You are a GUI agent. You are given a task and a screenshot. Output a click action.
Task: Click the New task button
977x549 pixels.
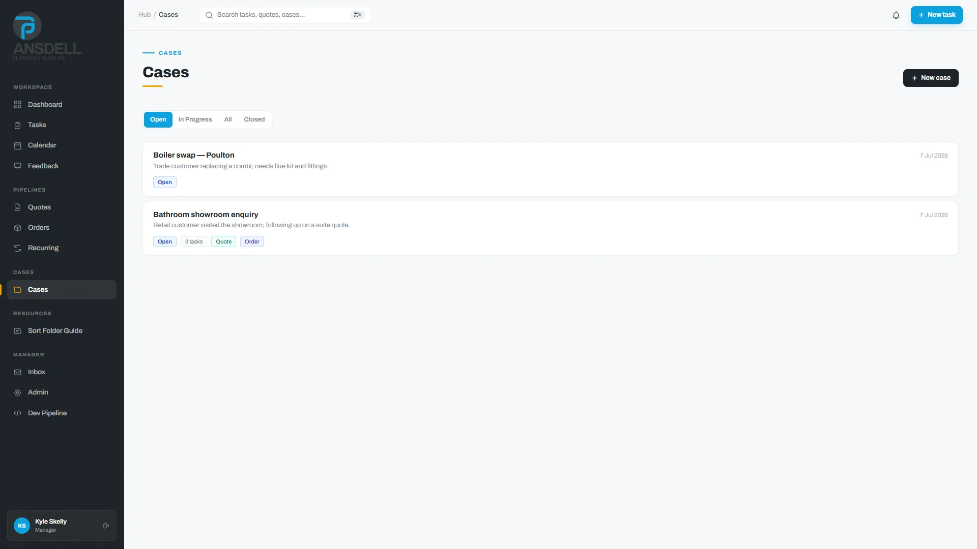click(936, 15)
